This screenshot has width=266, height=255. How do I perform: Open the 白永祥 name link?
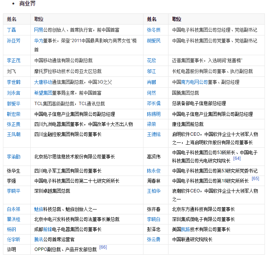click(x=13, y=209)
